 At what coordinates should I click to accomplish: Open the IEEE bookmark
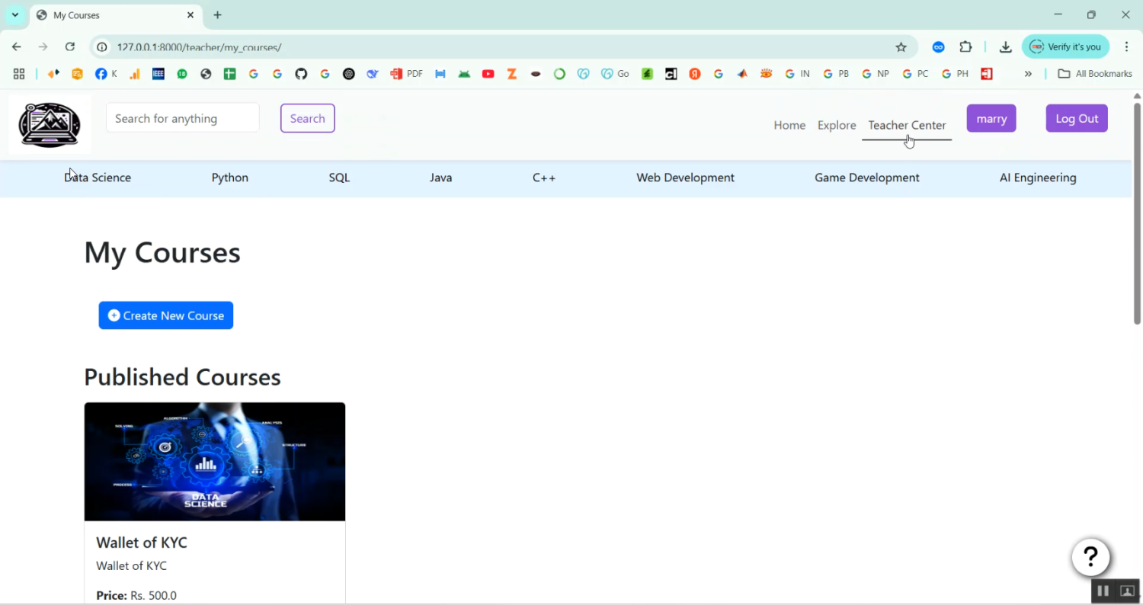[158, 74]
